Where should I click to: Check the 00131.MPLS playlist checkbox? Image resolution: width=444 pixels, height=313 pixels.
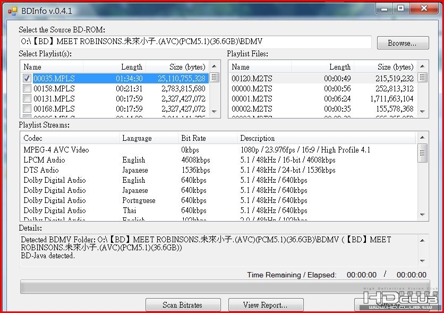27,98
